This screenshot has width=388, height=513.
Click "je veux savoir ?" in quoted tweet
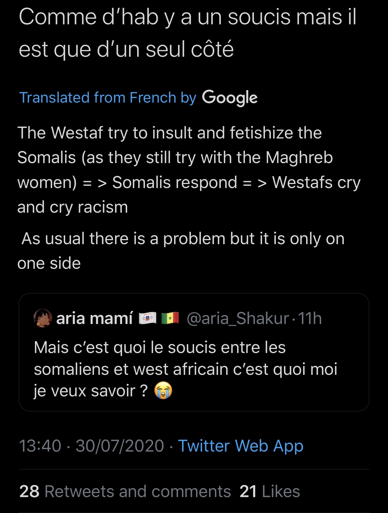click(91, 391)
